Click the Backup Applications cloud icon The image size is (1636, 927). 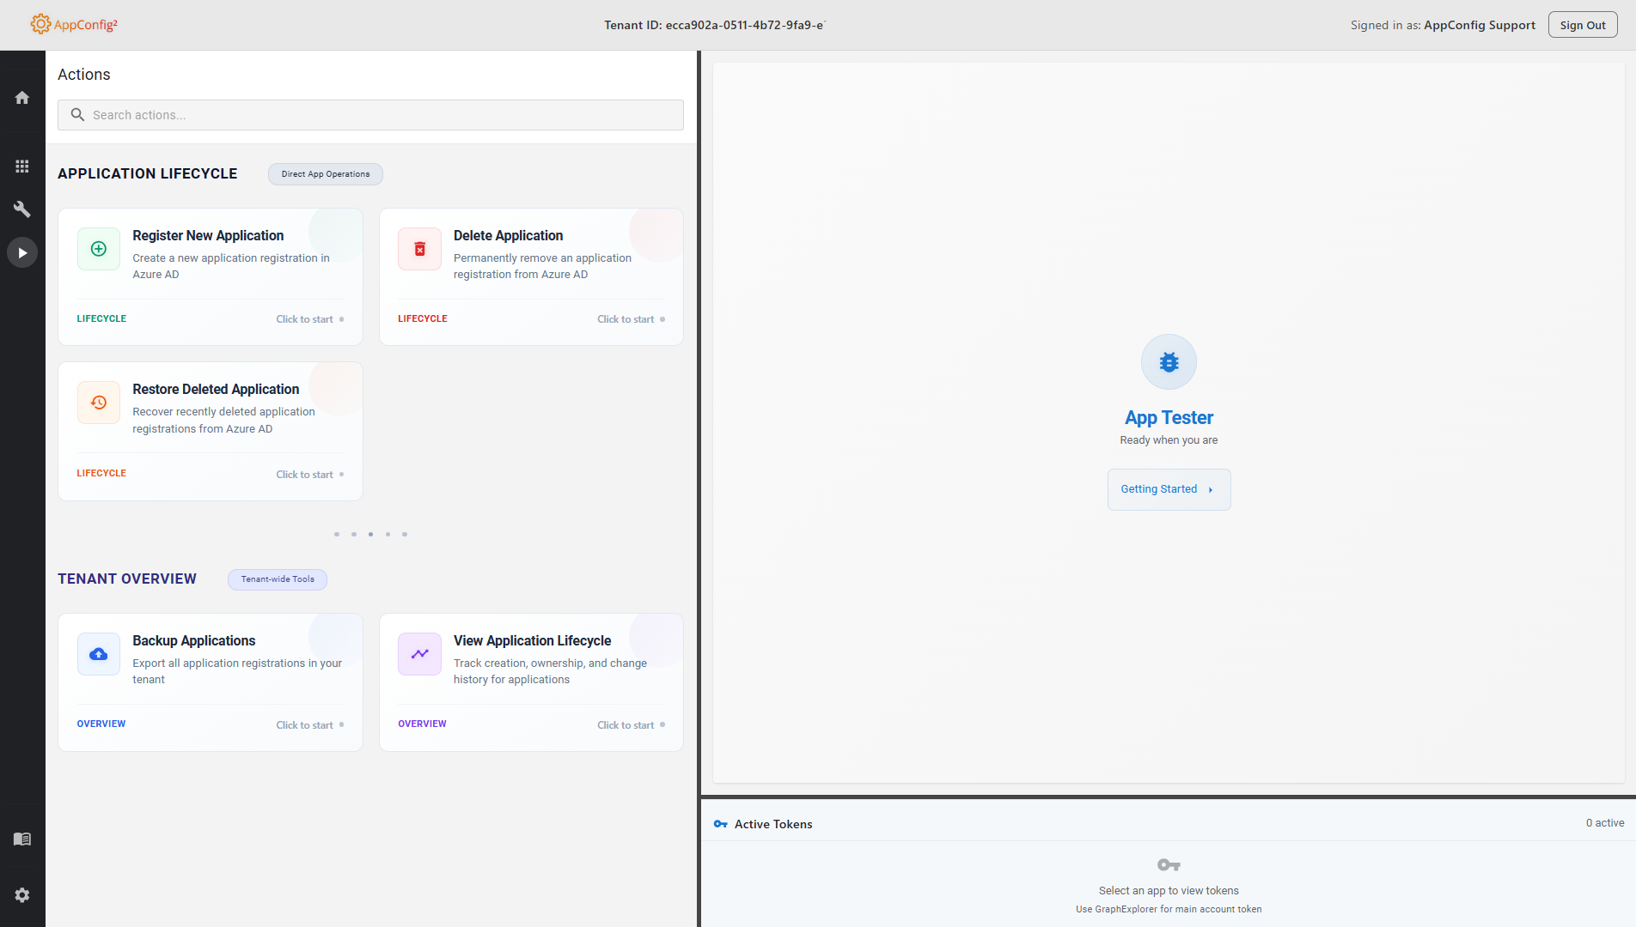[x=99, y=654]
